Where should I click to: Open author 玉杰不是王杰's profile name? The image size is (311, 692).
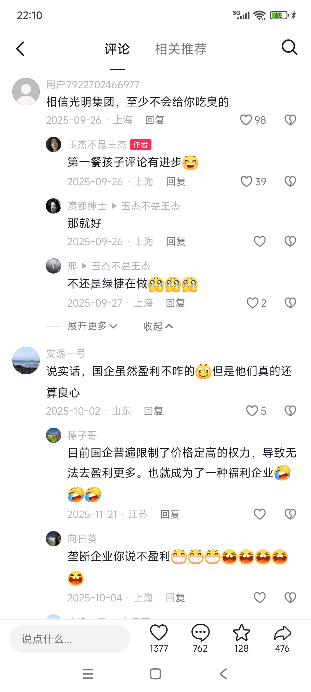97,144
